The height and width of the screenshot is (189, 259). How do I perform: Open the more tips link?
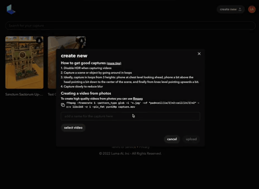point(114,63)
